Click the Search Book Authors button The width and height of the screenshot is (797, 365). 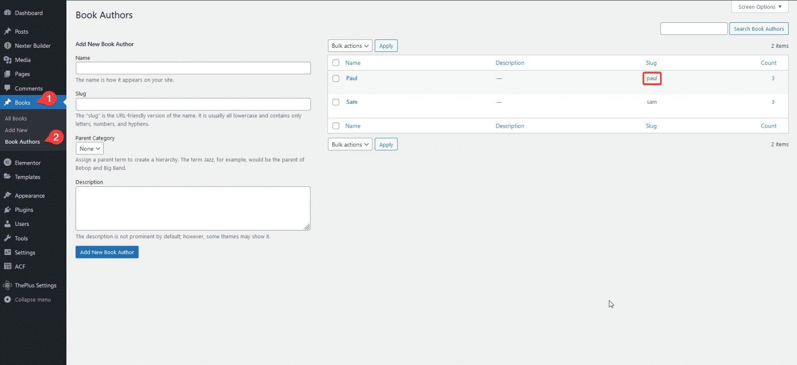758,29
